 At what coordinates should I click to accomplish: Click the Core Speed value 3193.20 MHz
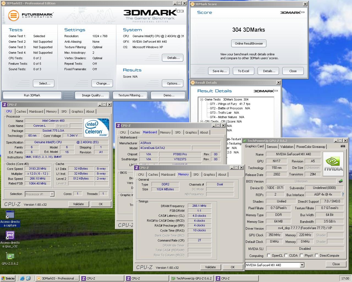tap(38, 169)
